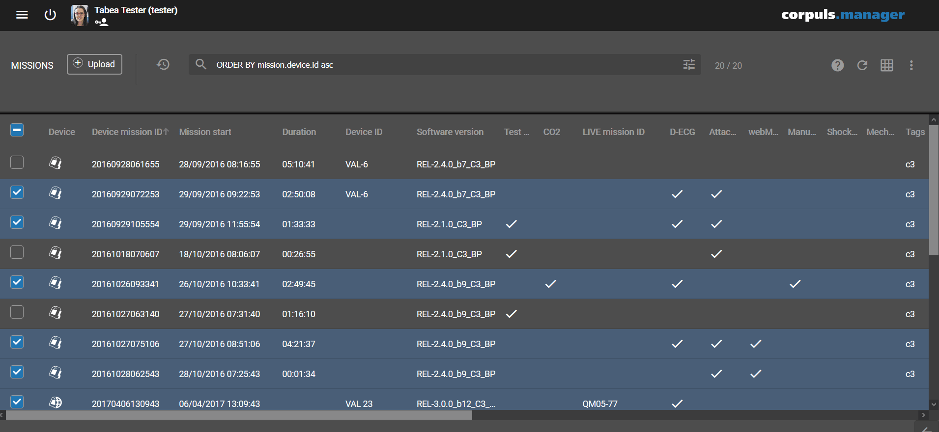Click the Software version column header
Image resolution: width=939 pixels, height=432 pixels.
point(450,132)
